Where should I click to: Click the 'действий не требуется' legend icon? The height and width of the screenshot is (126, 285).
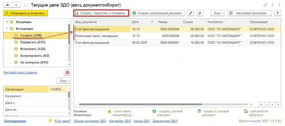246,111
